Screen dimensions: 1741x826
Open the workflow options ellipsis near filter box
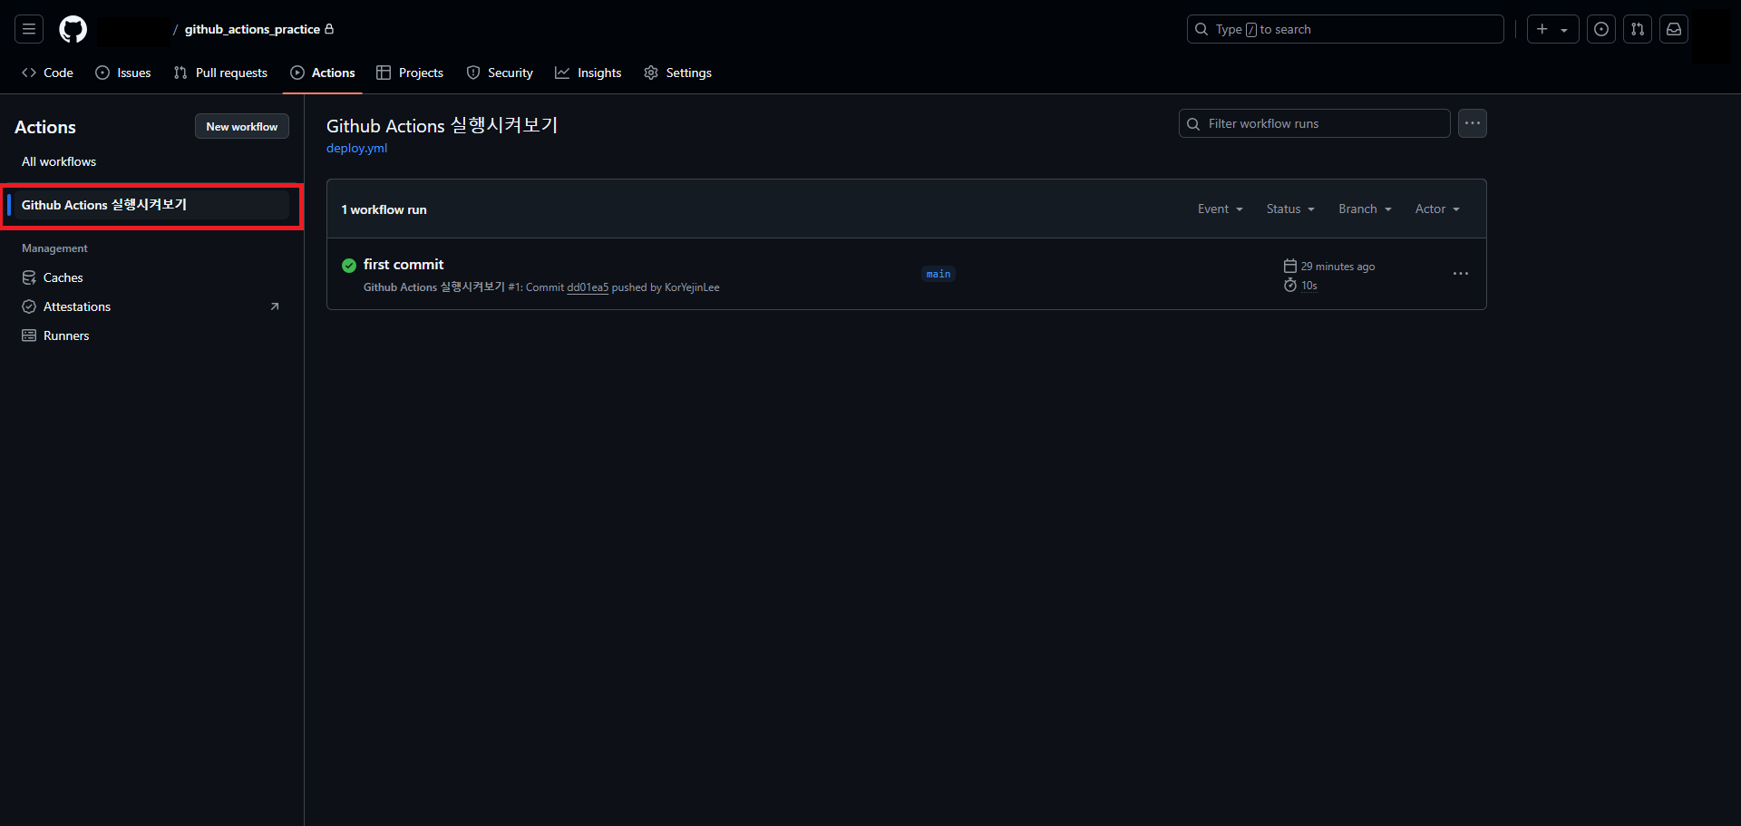pyautogui.click(x=1471, y=123)
